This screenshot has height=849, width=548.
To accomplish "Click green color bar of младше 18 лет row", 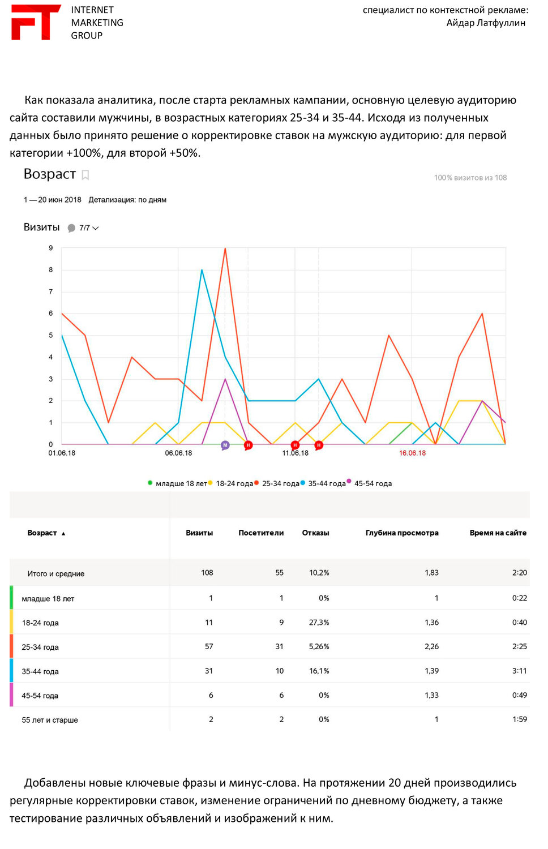I will (11, 598).
